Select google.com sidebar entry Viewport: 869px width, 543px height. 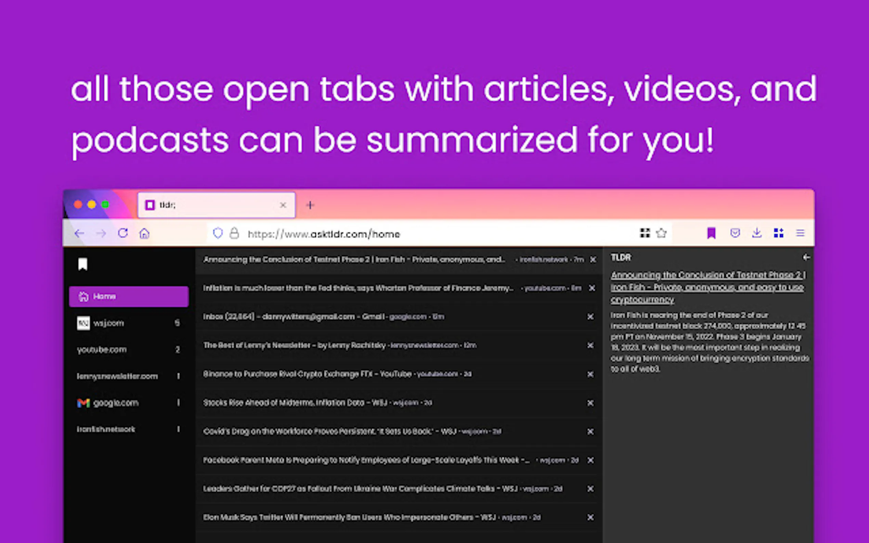click(116, 403)
